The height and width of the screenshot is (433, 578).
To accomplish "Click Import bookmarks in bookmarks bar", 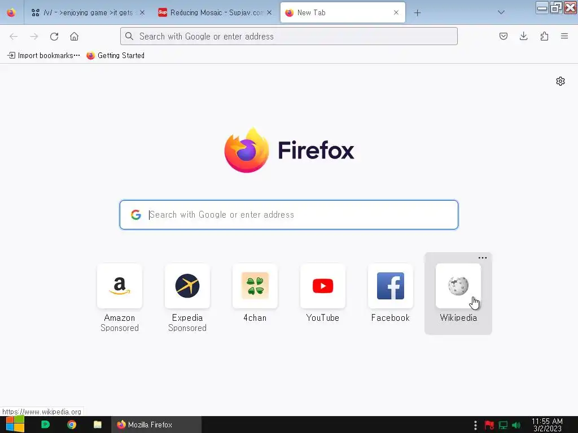I will coord(43,55).
